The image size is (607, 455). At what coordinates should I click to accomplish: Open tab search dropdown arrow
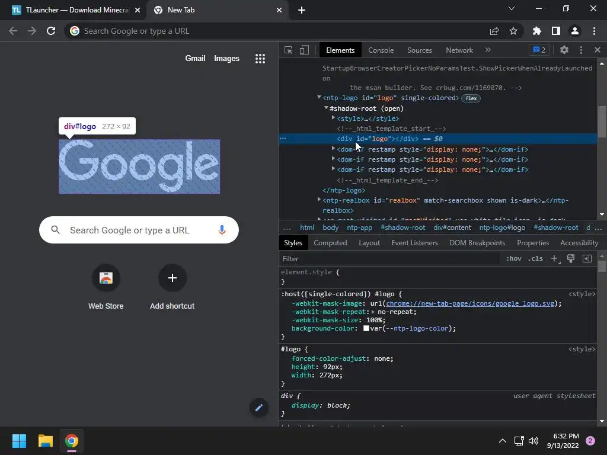tap(512, 8)
